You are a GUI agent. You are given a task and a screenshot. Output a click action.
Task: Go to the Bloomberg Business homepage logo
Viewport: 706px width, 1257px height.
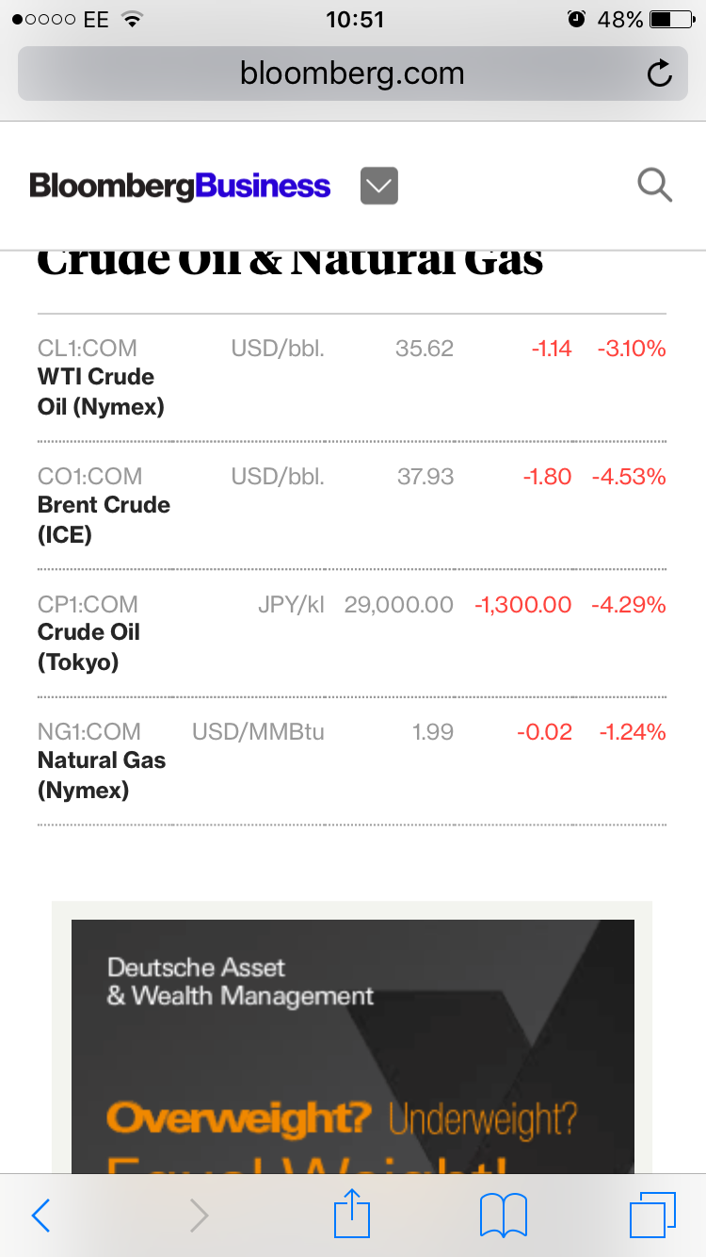pyautogui.click(x=180, y=186)
